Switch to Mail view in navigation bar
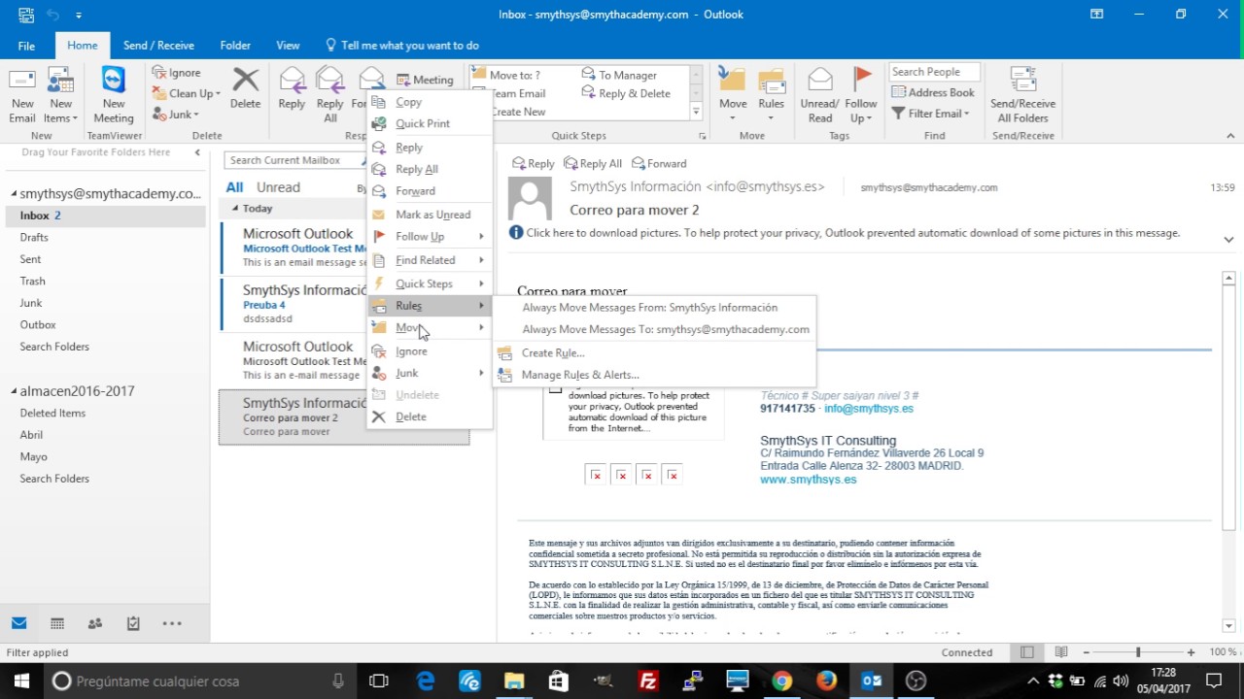The width and height of the screenshot is (1244, 699). pos(18,623)
